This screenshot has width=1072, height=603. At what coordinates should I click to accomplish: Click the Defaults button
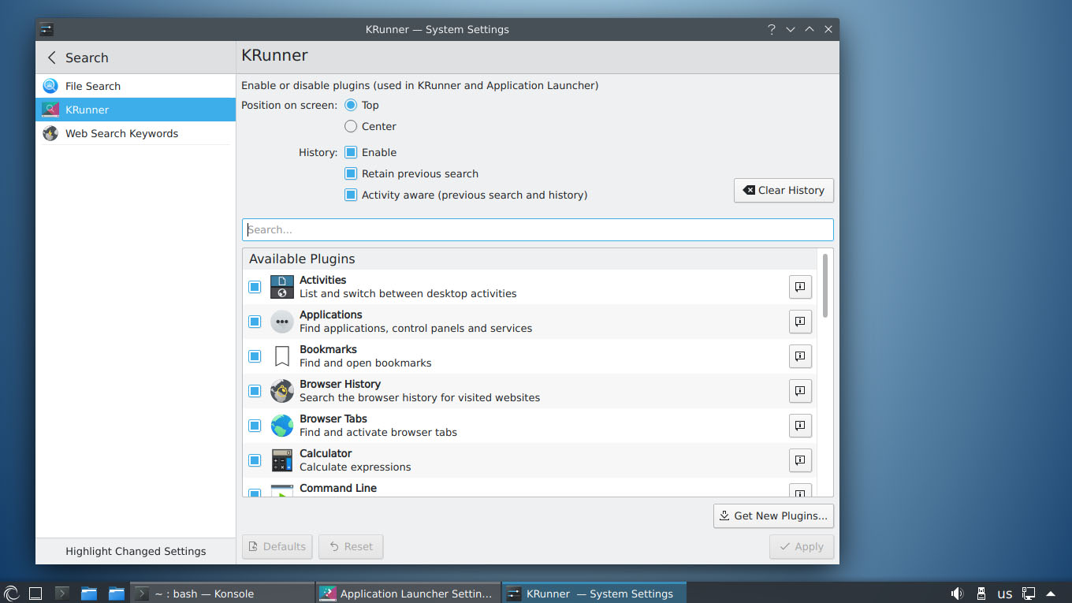point(277,546)
